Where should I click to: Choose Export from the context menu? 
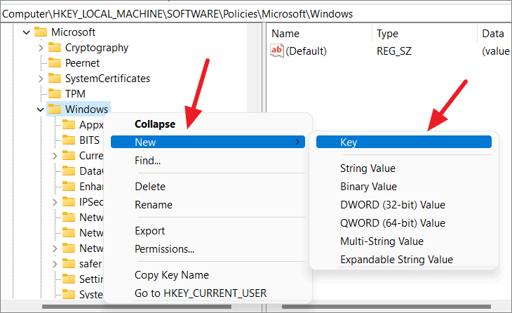149,231
